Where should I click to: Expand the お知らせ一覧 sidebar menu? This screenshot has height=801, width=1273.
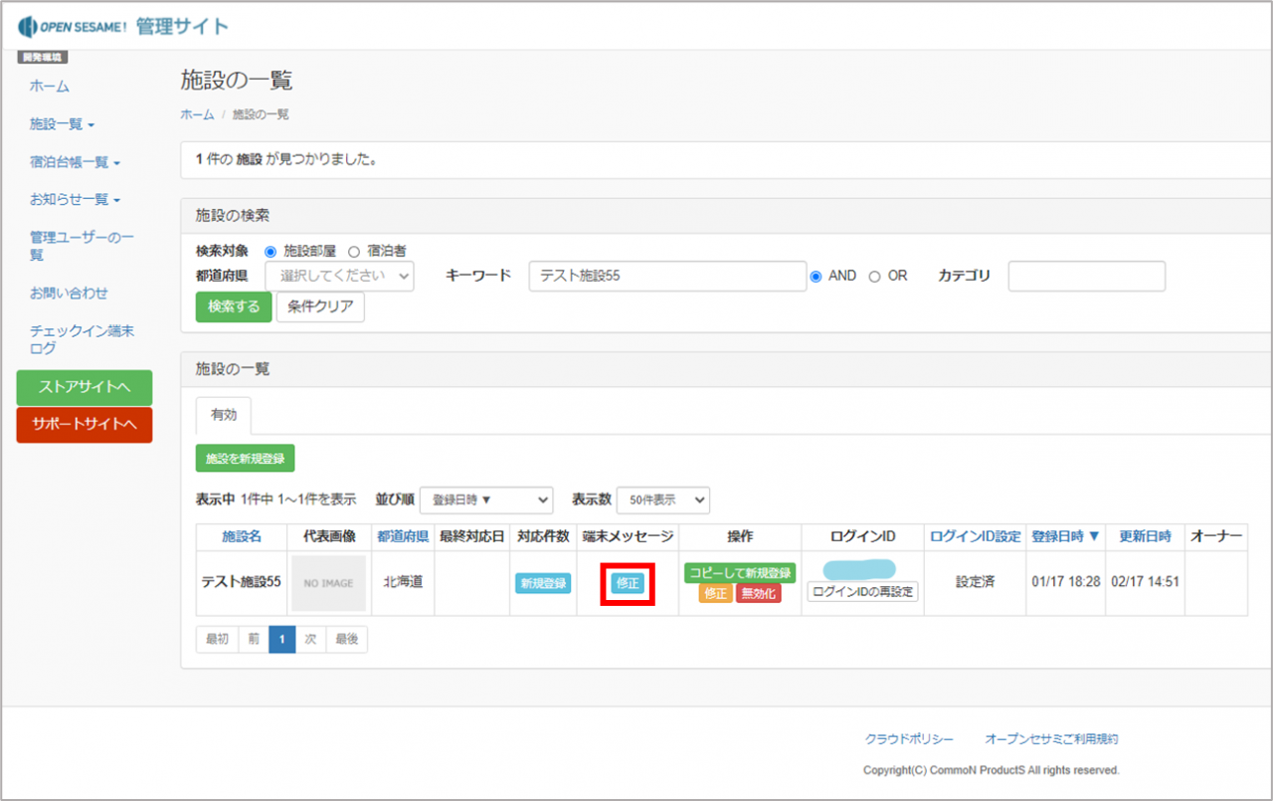[75, 200]
